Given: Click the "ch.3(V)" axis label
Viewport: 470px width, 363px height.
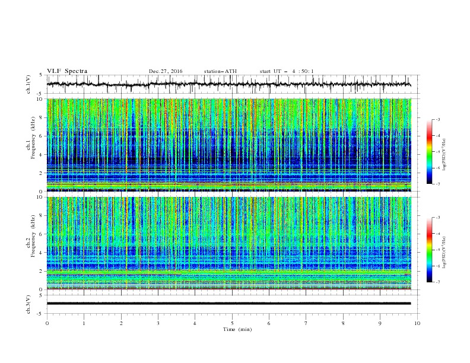Looking at the screenshot, I should (28, 304).
